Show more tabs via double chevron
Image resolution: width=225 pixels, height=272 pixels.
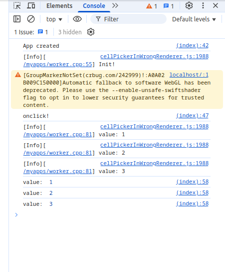(x=115, y=6)
